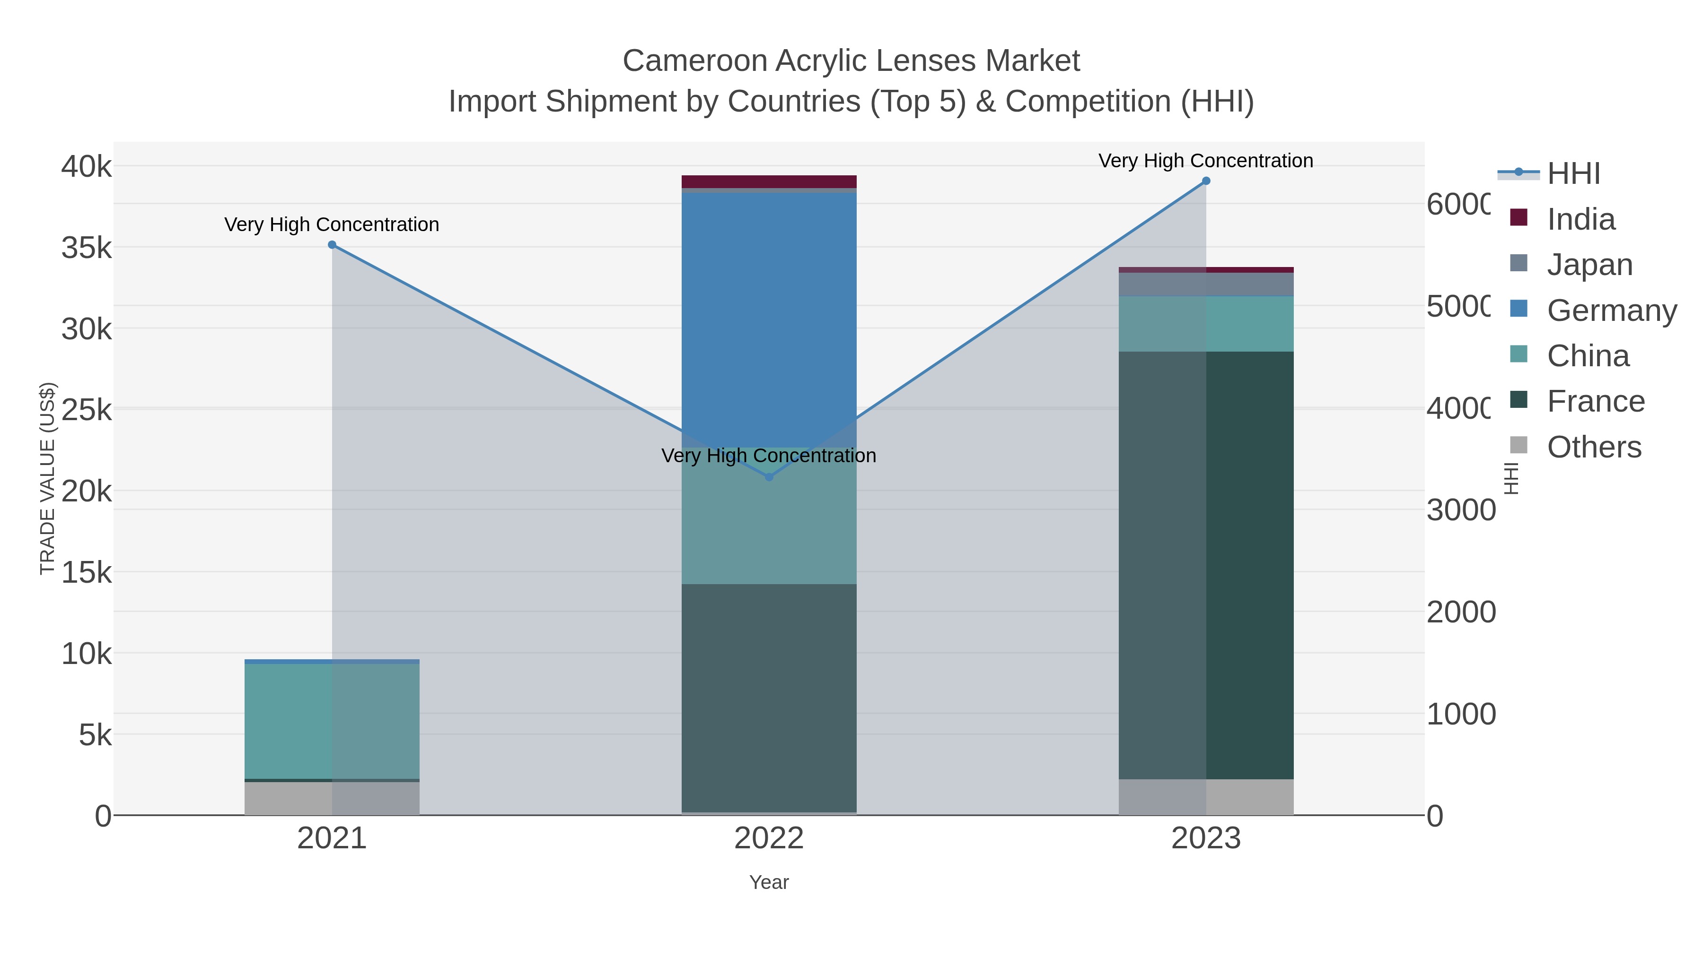Click the France segment of 2023 bar
1703x957 pixels.
[x=1206, y=565]
